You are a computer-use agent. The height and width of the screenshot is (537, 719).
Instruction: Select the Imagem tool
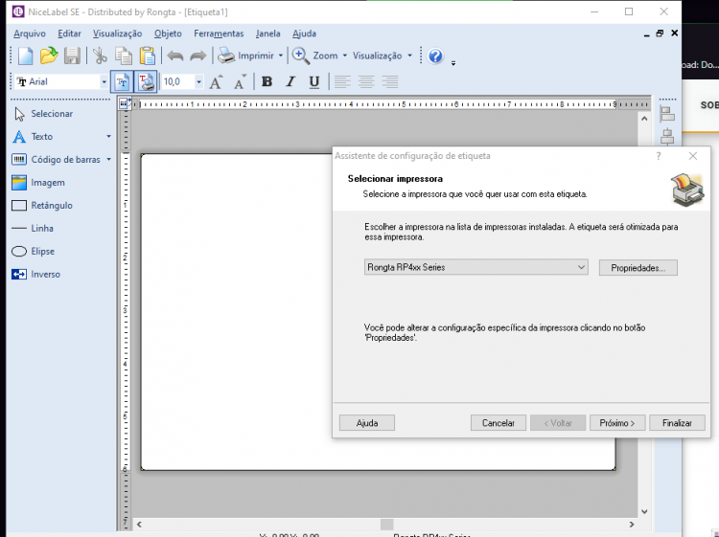pos(38,183)
